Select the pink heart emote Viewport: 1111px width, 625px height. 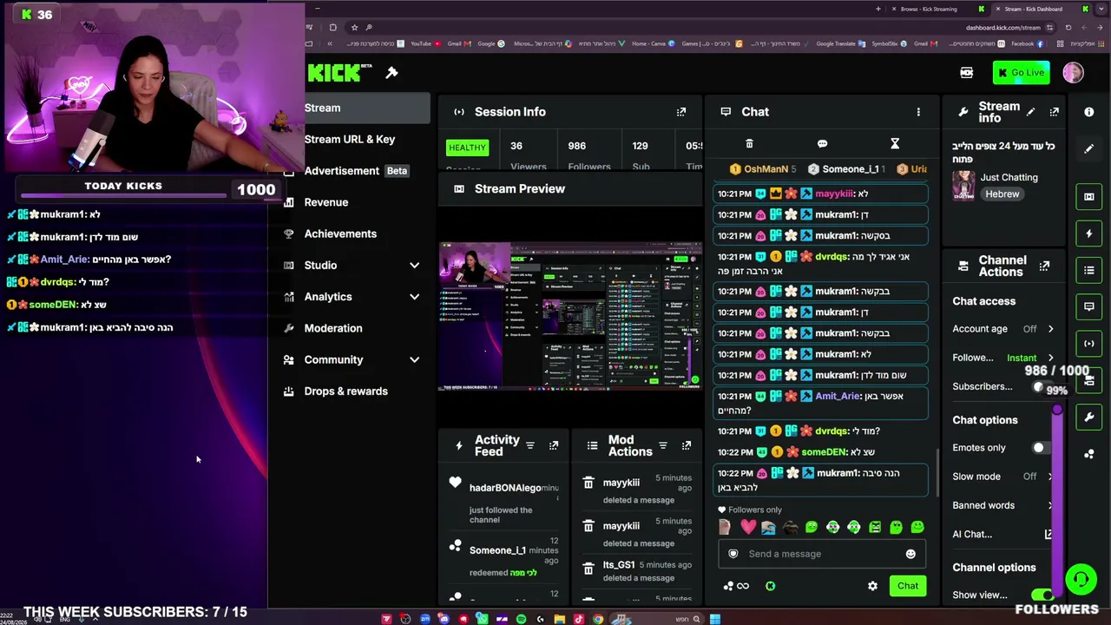pyautogui.click(x=747, y=527)
